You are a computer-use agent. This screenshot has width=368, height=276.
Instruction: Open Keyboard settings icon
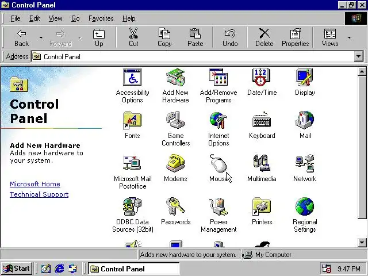coord(262,120)
